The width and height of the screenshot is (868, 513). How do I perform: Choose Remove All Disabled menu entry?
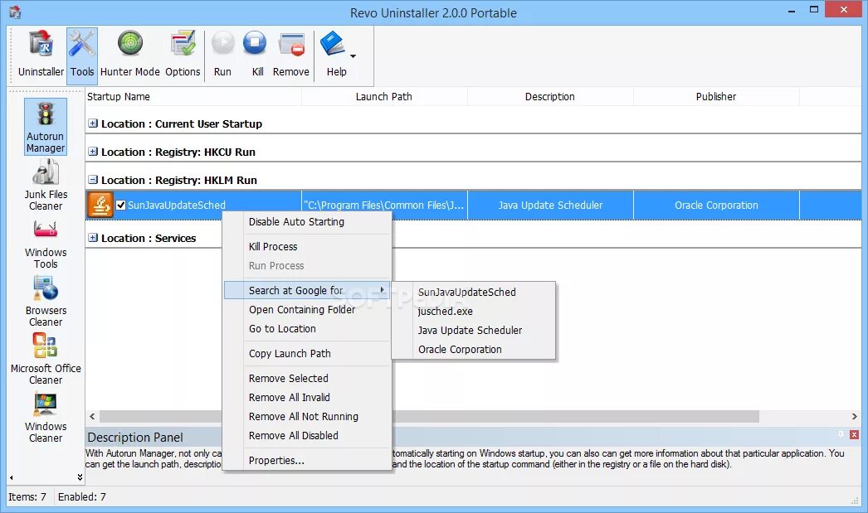(307, 436)
